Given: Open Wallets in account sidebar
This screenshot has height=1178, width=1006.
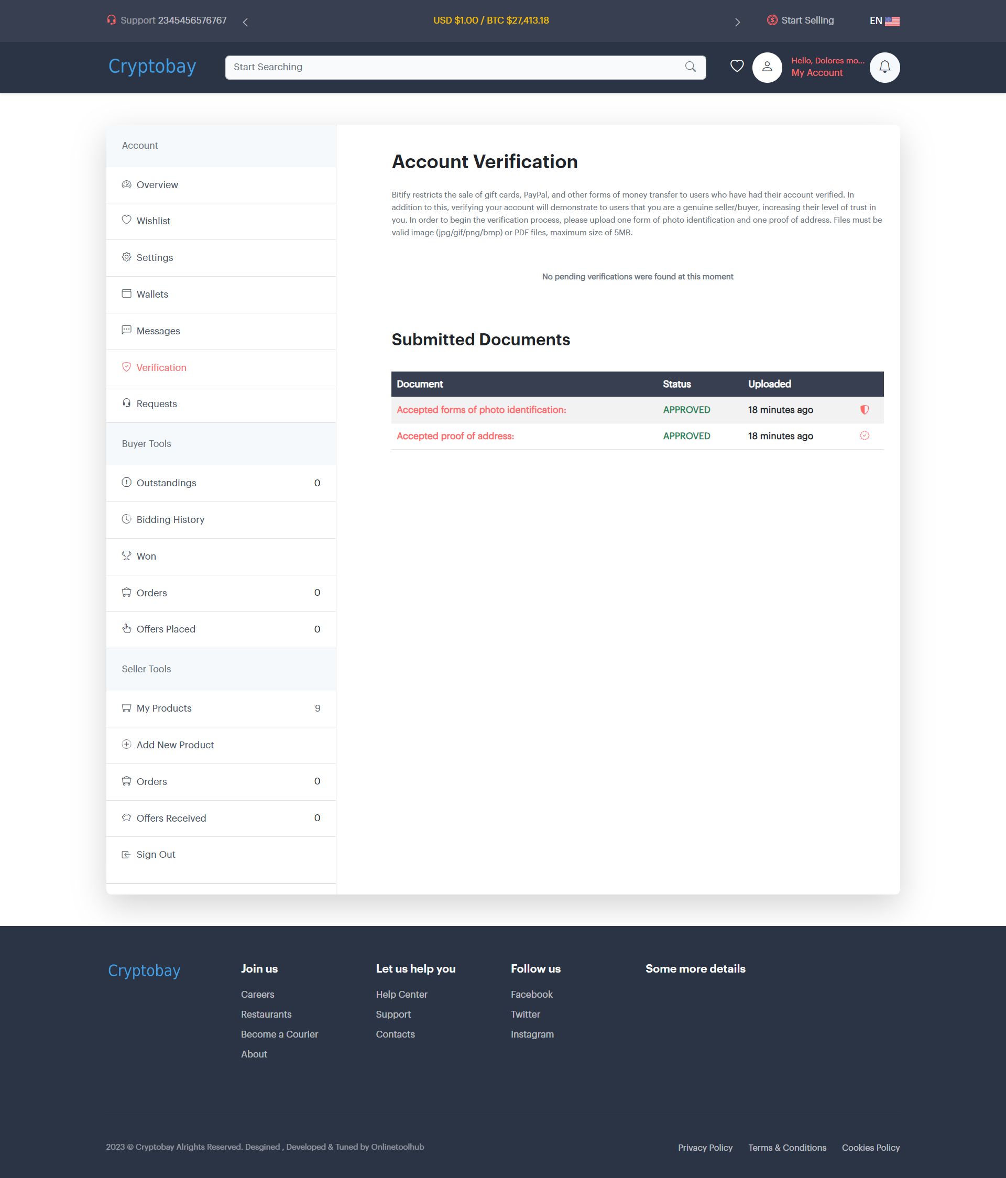Looking at the screenshot, I should [152, 294].
